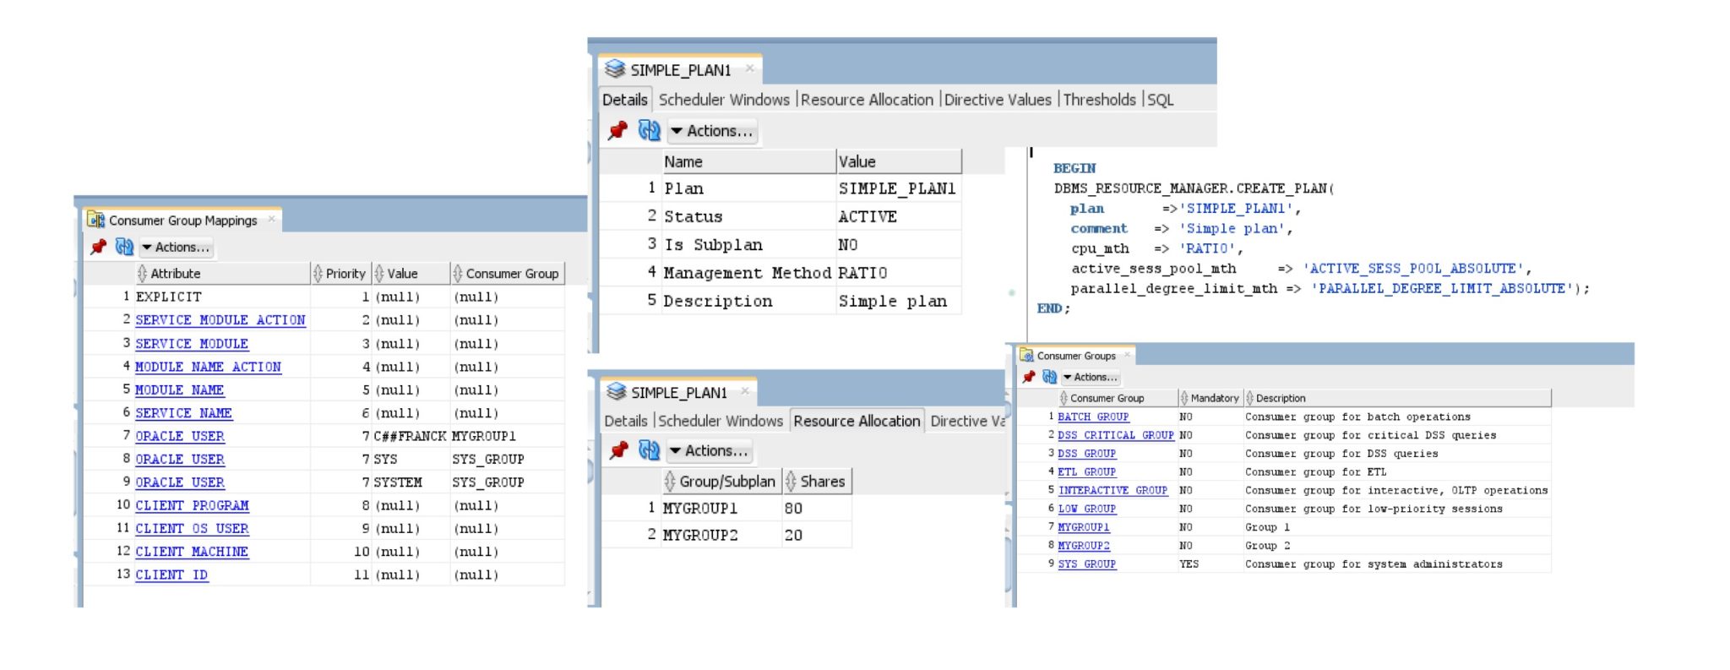Open LOW_GROUP consumer group link
The width and height of the screenshot is (1730, 670).
1087,509
